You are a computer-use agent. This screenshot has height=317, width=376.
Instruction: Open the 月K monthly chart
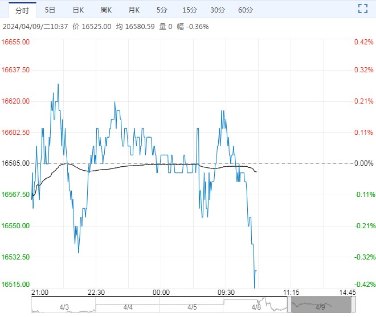134,10
